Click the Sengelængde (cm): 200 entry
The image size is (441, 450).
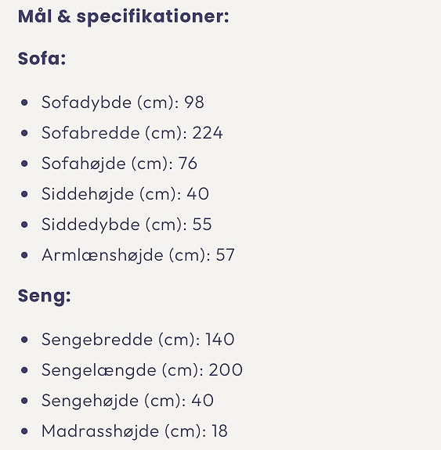pyautogui.click(x=143, y=370)
